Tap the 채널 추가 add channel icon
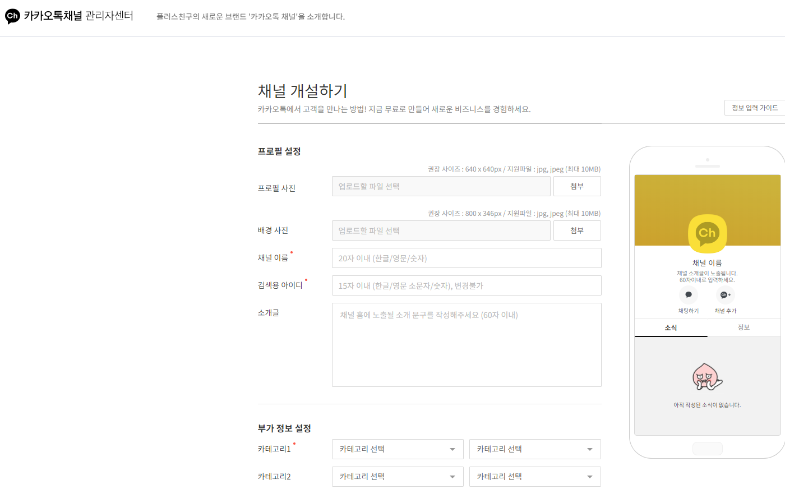 726,294
